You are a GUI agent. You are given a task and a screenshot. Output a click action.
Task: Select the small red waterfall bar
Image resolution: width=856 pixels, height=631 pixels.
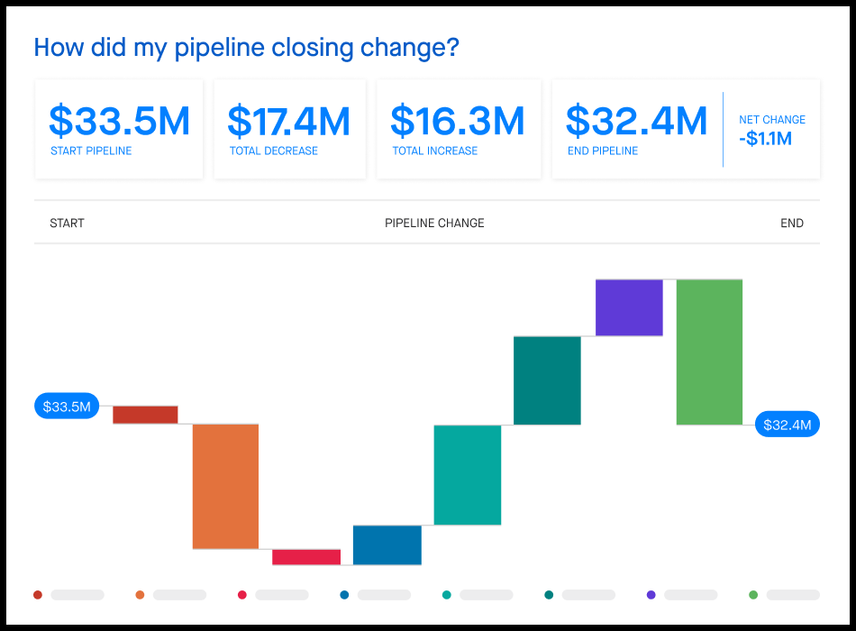(x=145, y=415)
